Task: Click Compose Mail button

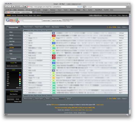Action: click(13, 27)
